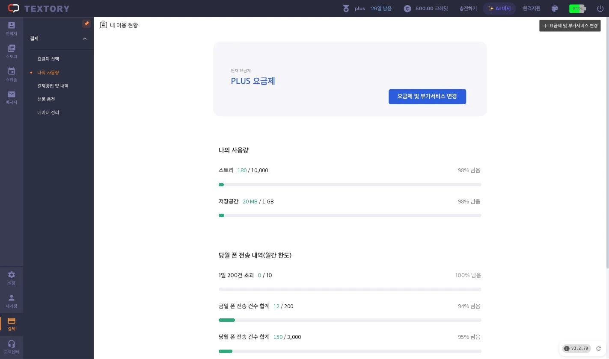Viewport: 609px width, 359px height.
Task: Click the 26일 남음 remaining days text
Action: point(381,9)
